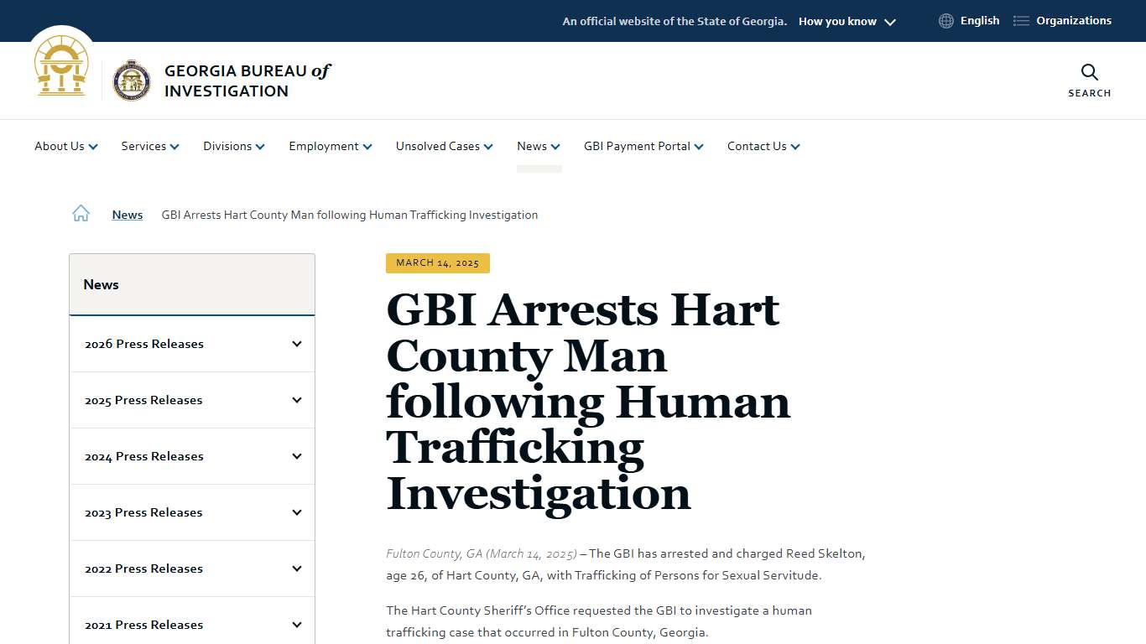Click the News breadcrumb link
Image resolution: width=1146 pixels, height=644 pixels.
127,215
